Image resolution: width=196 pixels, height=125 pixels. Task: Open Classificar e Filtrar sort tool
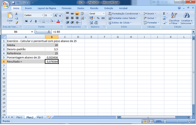tap(174, 18)
